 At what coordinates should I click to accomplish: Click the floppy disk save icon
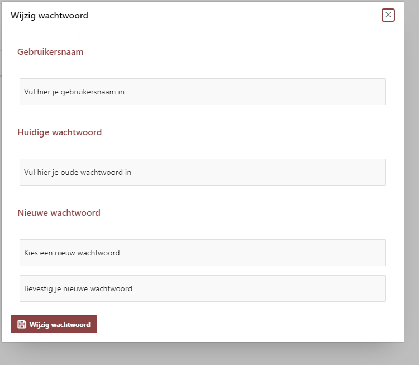pos(22,324)
